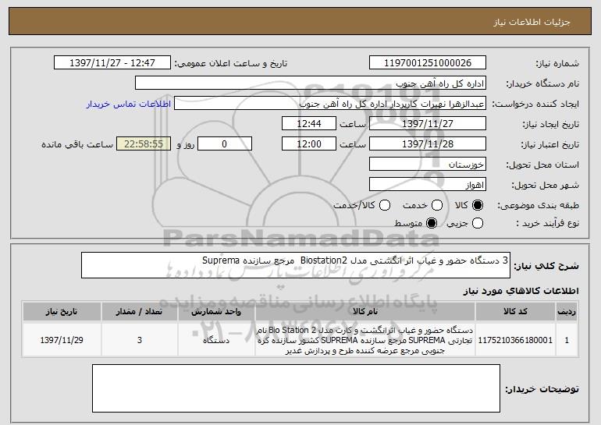Click the remaining time countdown 22:58:55
The height and width of the screenshot is (425, 601).
tap(144, 144)
